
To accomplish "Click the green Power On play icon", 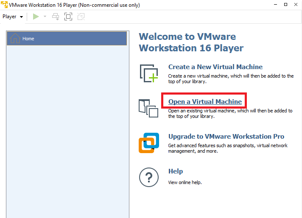I will (x=36, y=17).
